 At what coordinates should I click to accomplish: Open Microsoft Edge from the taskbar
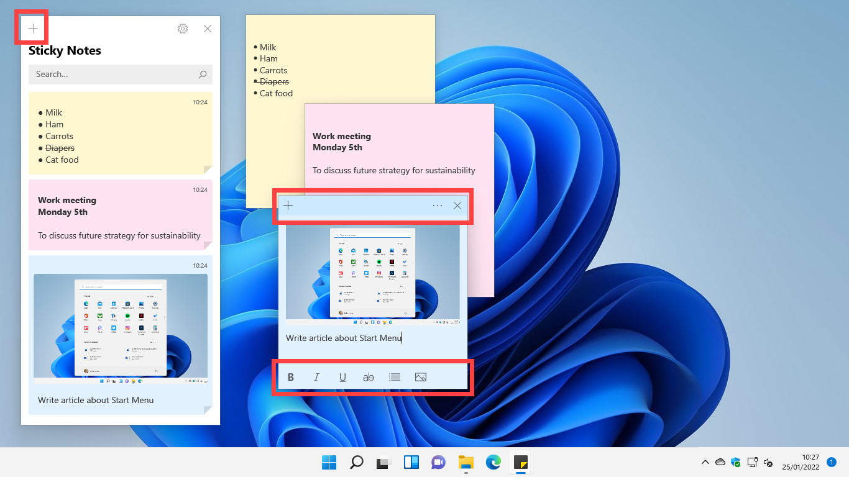(493, 462)
